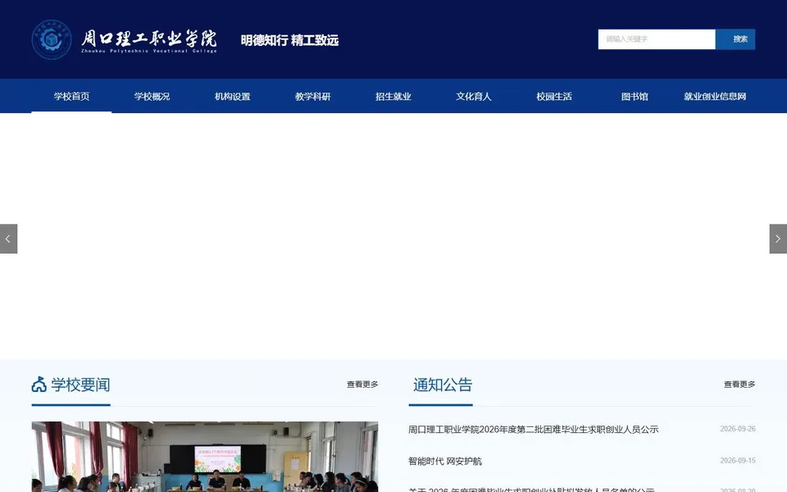Screen dimensions: 787x492
Task: Focus the keyword search input field
Action: tap(657, 39)
